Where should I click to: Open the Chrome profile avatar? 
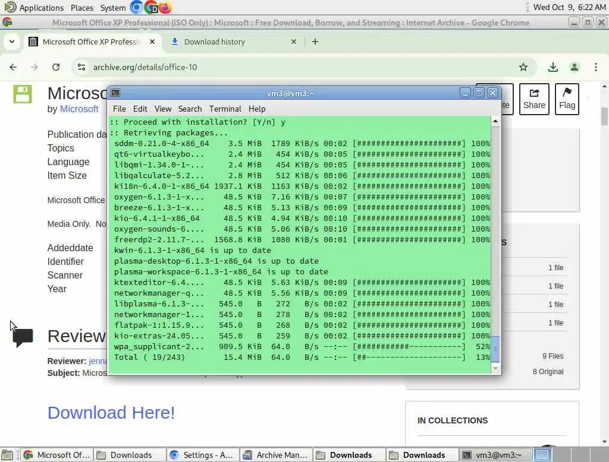pos(575,67)
